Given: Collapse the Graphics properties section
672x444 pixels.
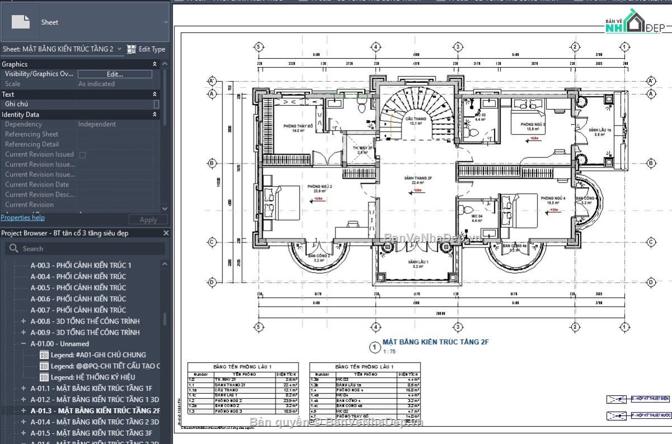Looking at the screenshot, I should [155, 64].
